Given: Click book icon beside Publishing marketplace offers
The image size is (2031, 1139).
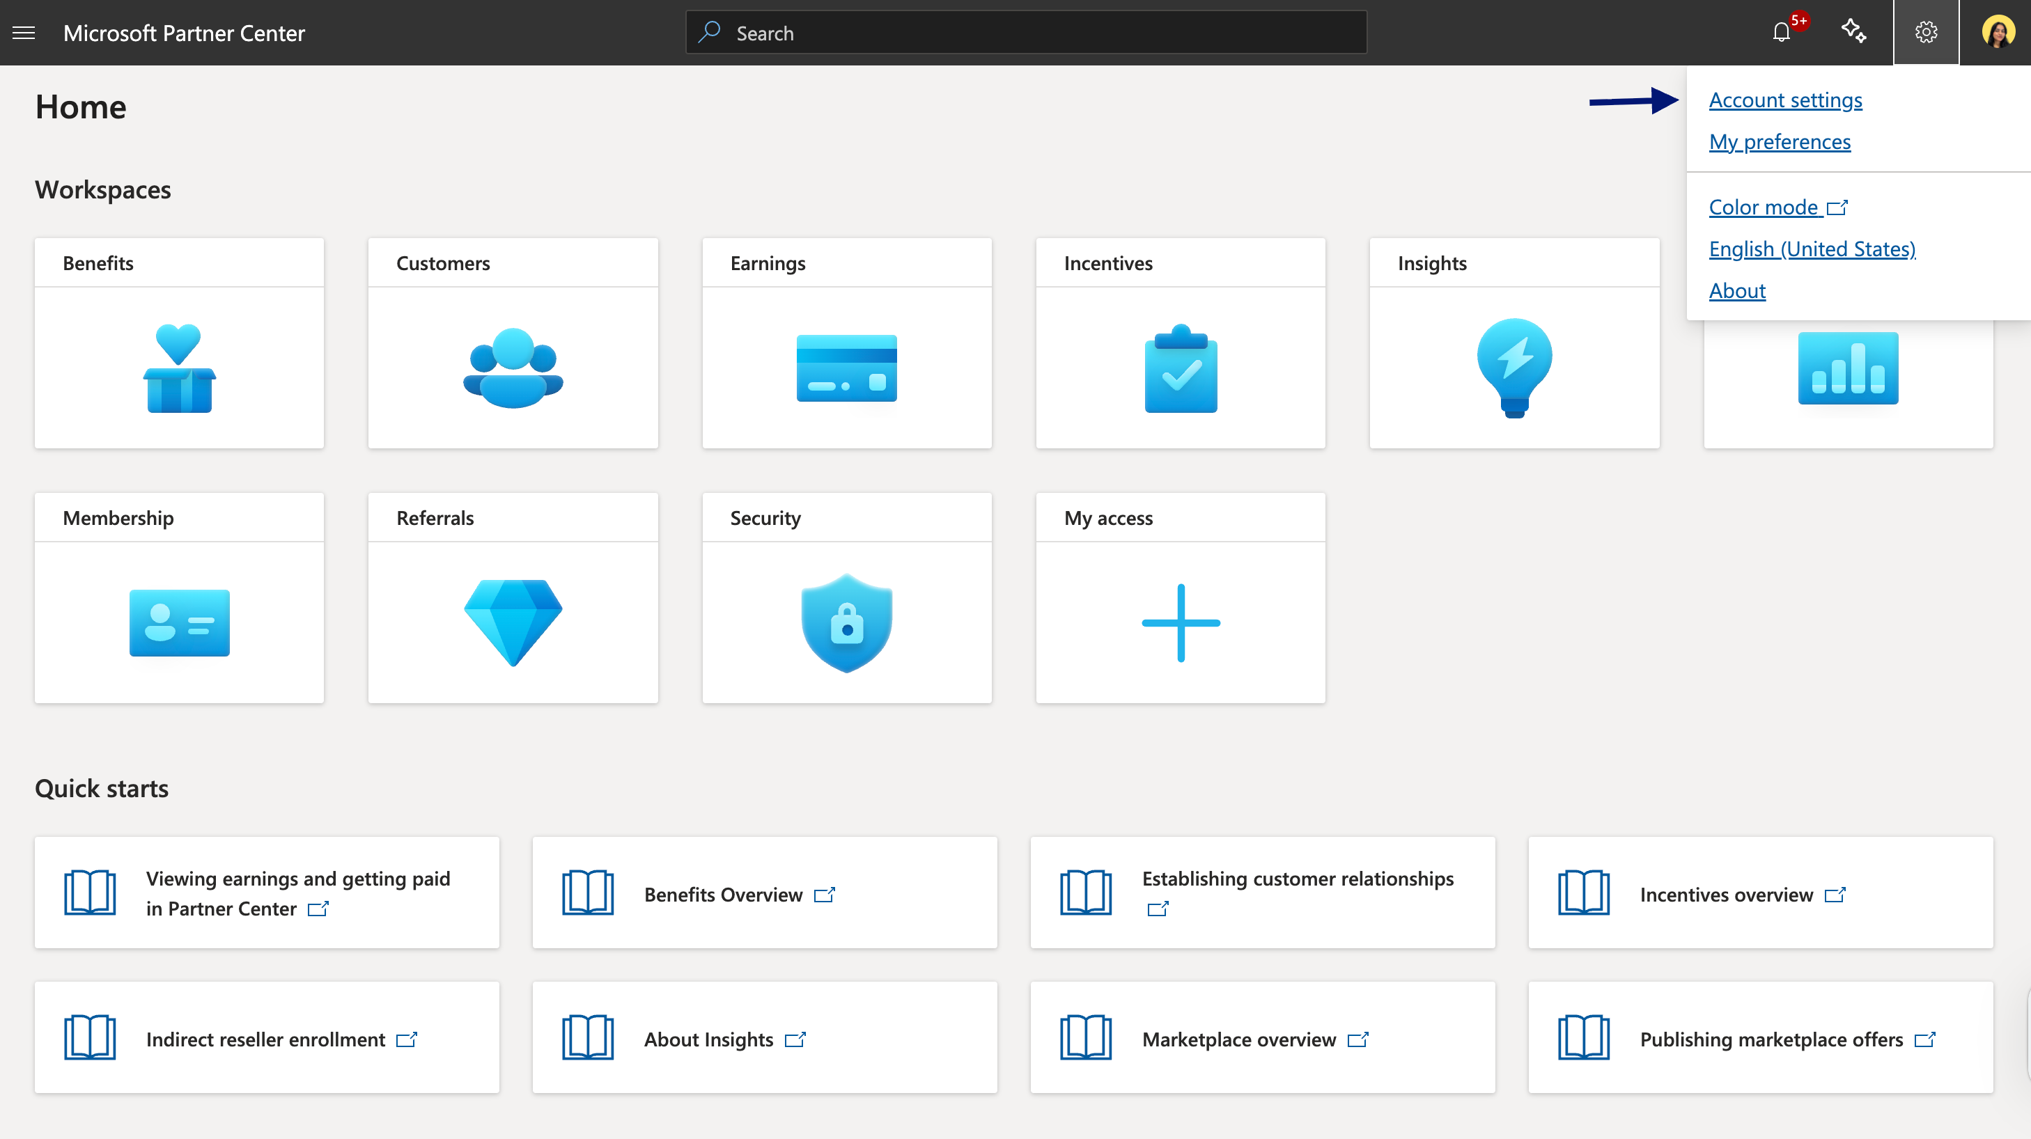Looking at the screenshot, I should point(1584,1037).
